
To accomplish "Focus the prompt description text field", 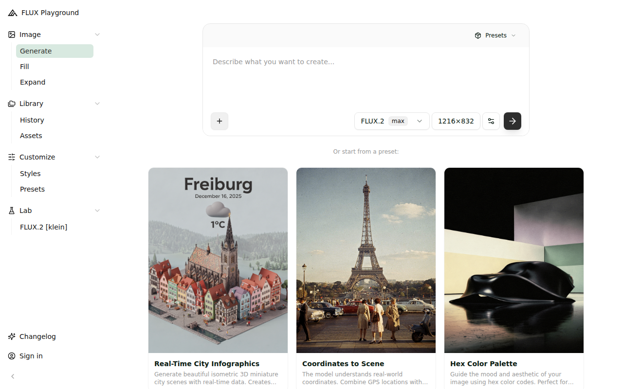I will click(366, 78).
